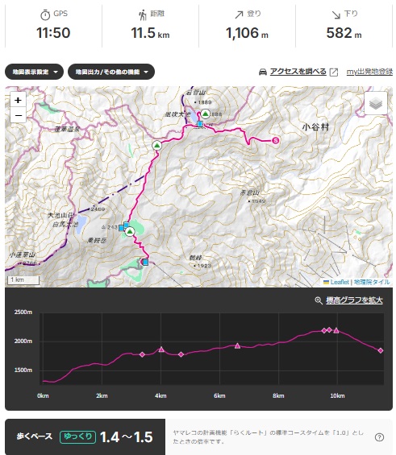Click the ゆっくり pace badge
The width and height of the screenshot is (396, 455).
[x=77, y=437]
